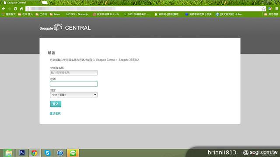Image resolution: width=280 pixels, height=157 pixels.
Task: Switch to Chrome in the taskbar
Action: (34, 153)
